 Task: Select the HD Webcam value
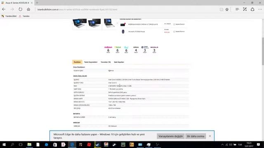(113, 126)
